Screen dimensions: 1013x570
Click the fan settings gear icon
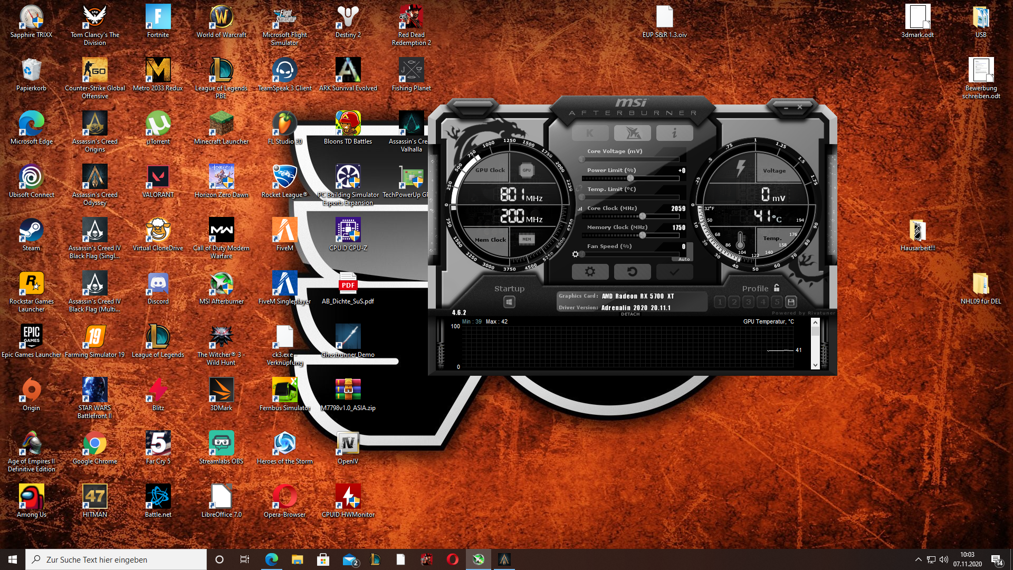pyautogui.click(x=575, y=254)
